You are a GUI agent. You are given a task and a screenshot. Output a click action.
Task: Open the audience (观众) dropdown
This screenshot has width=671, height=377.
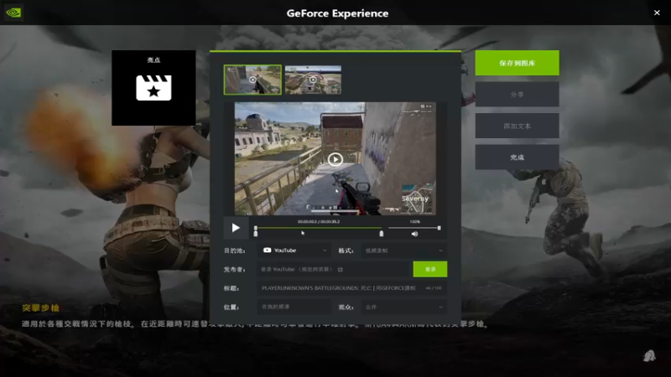click(403, 307)
